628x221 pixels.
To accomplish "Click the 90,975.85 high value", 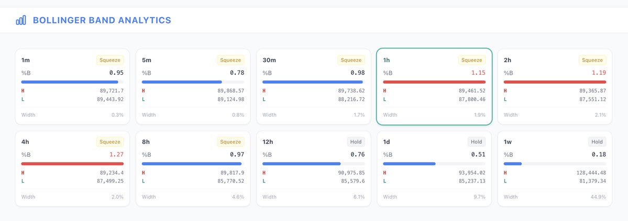I will 351,172.
